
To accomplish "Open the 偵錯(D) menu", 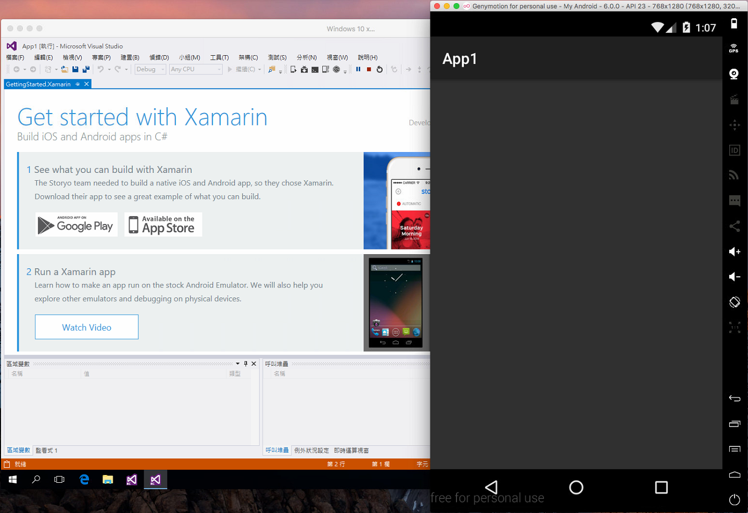I will point(159,58).
